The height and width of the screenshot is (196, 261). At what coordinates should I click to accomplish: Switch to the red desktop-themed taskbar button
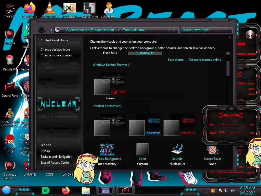(x=125, y=190)
